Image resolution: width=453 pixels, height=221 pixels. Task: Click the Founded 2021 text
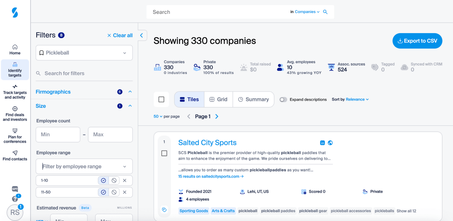pyautogui.click(x=199, y=191)
